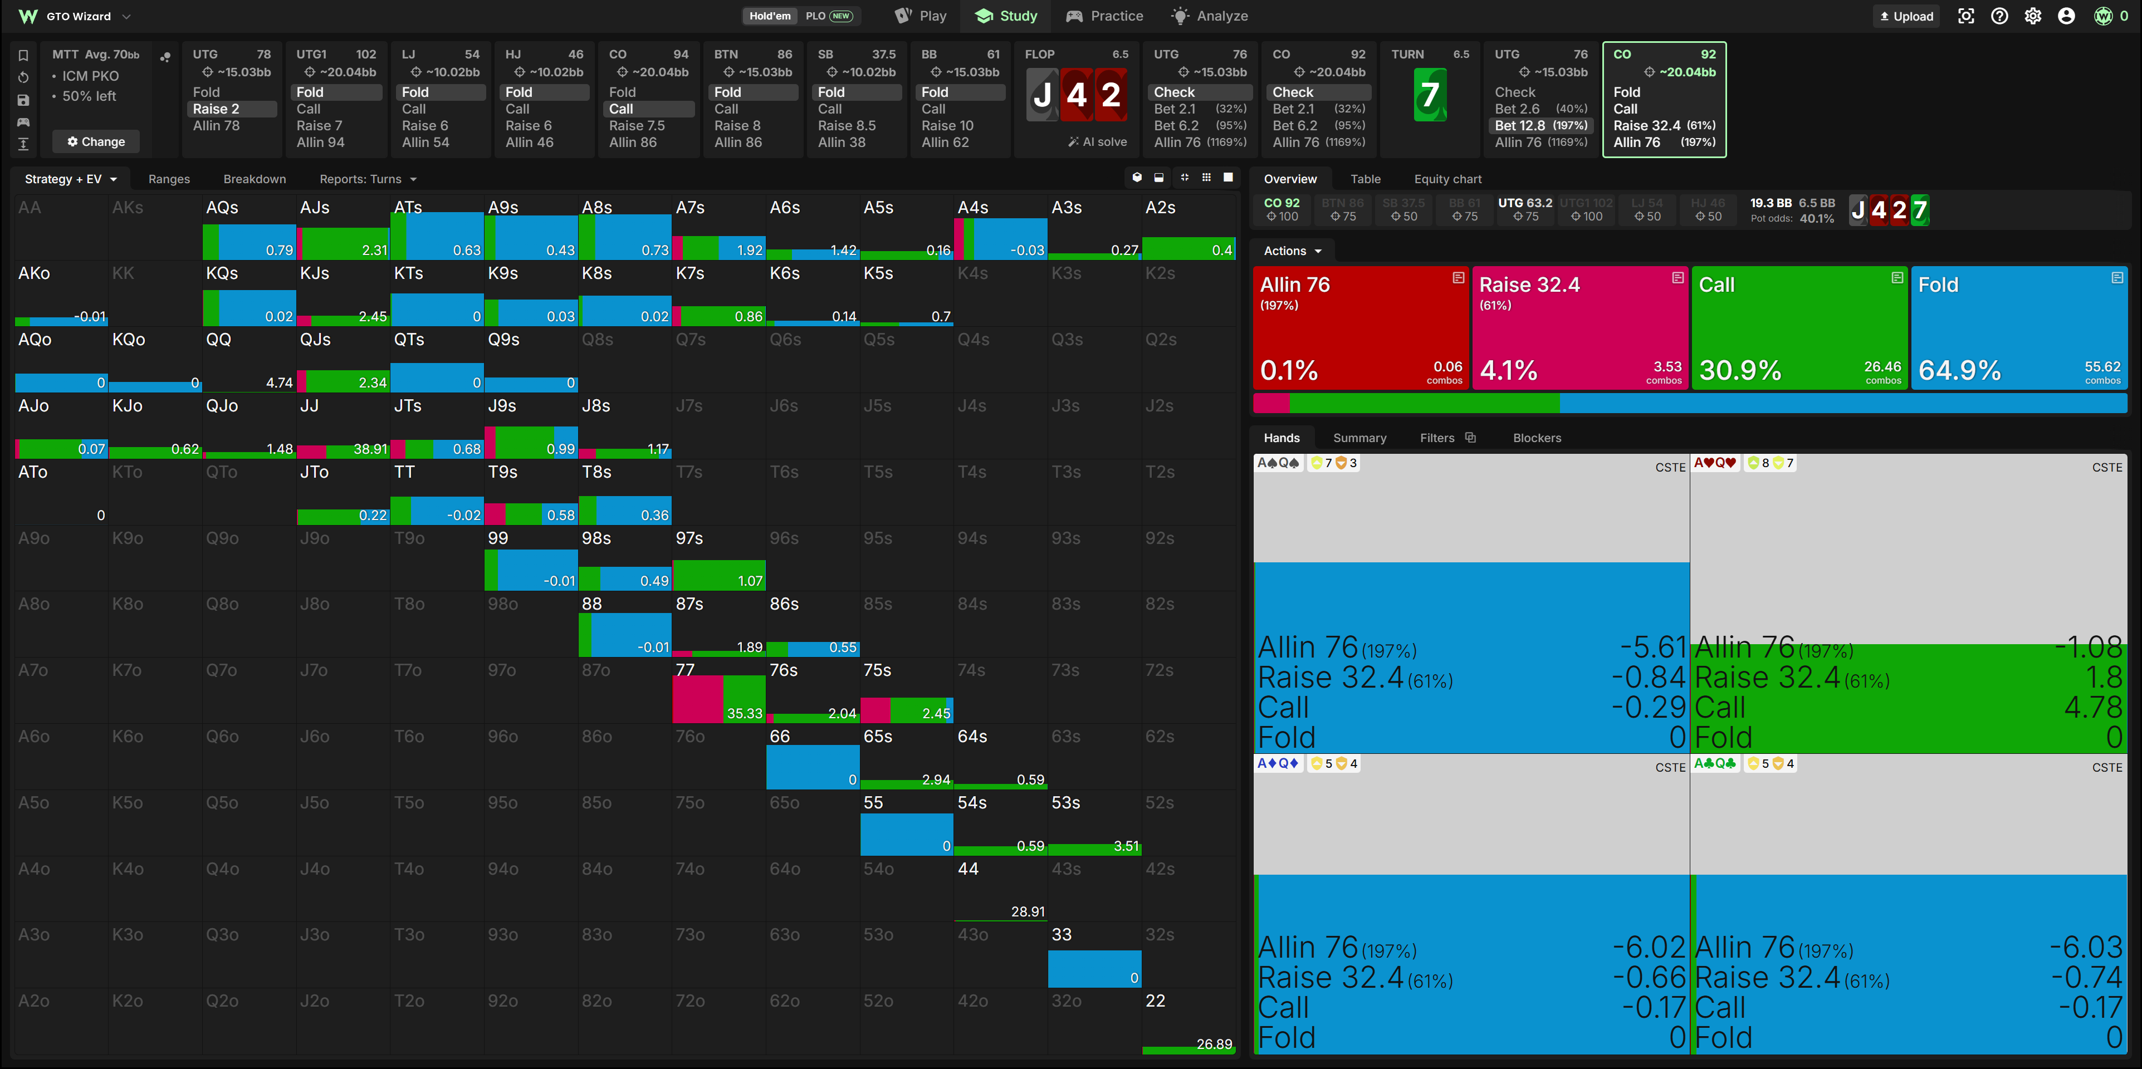Click the inward-arrows compact view icon
The width and height of the screenshot is (2142, 1069).
click(1184, 177)
